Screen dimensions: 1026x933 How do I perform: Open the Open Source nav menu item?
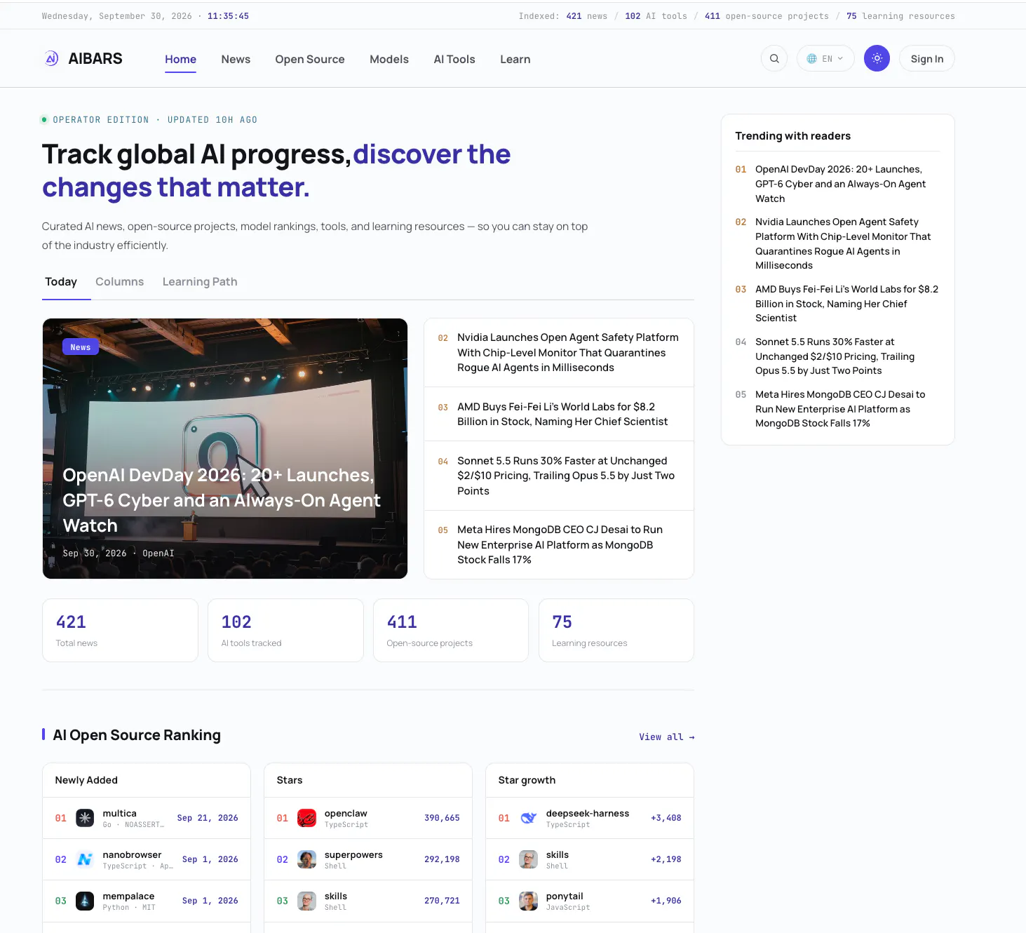(310, 60)
